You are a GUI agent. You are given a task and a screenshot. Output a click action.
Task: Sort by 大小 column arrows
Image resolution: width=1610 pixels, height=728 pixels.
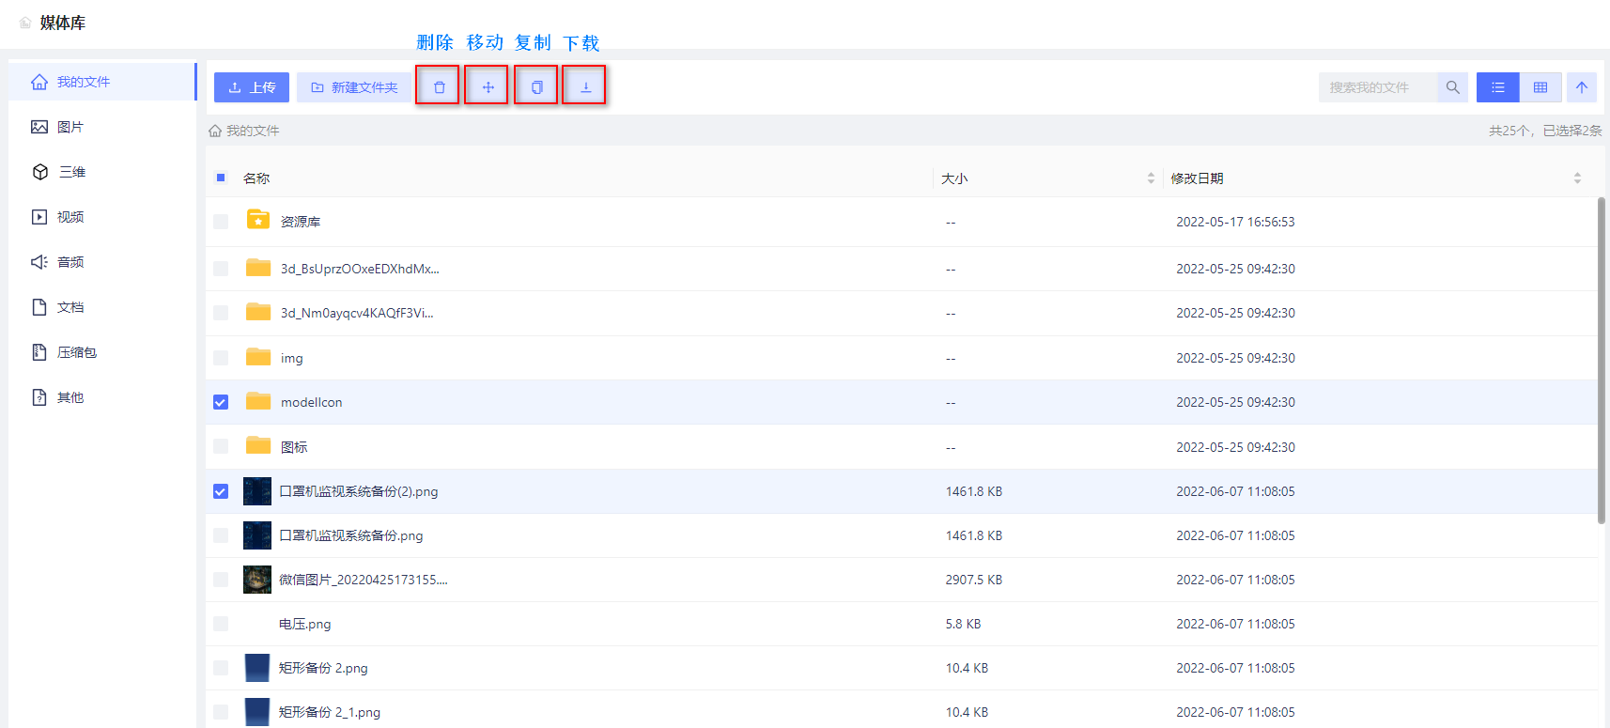(1151, 178)
